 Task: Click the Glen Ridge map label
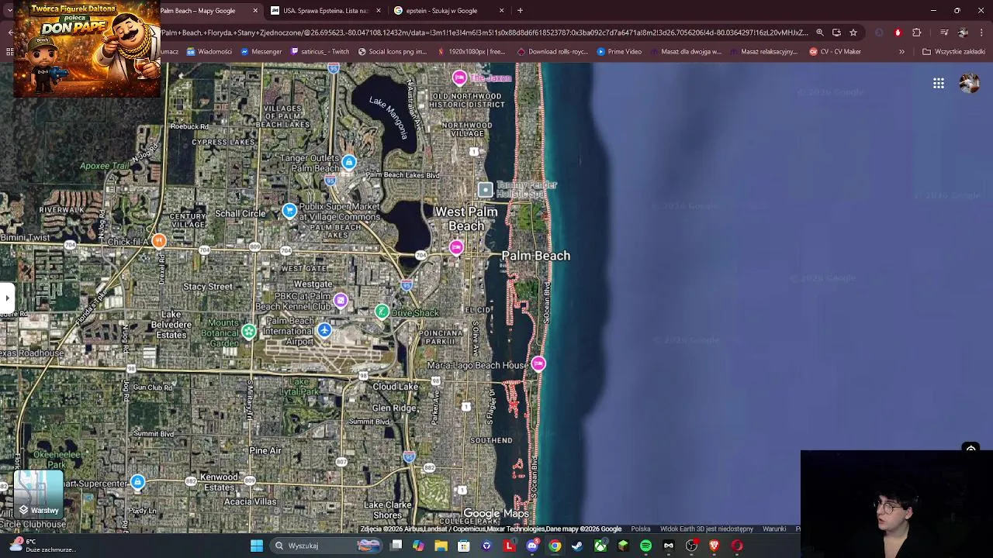point(394,408)
